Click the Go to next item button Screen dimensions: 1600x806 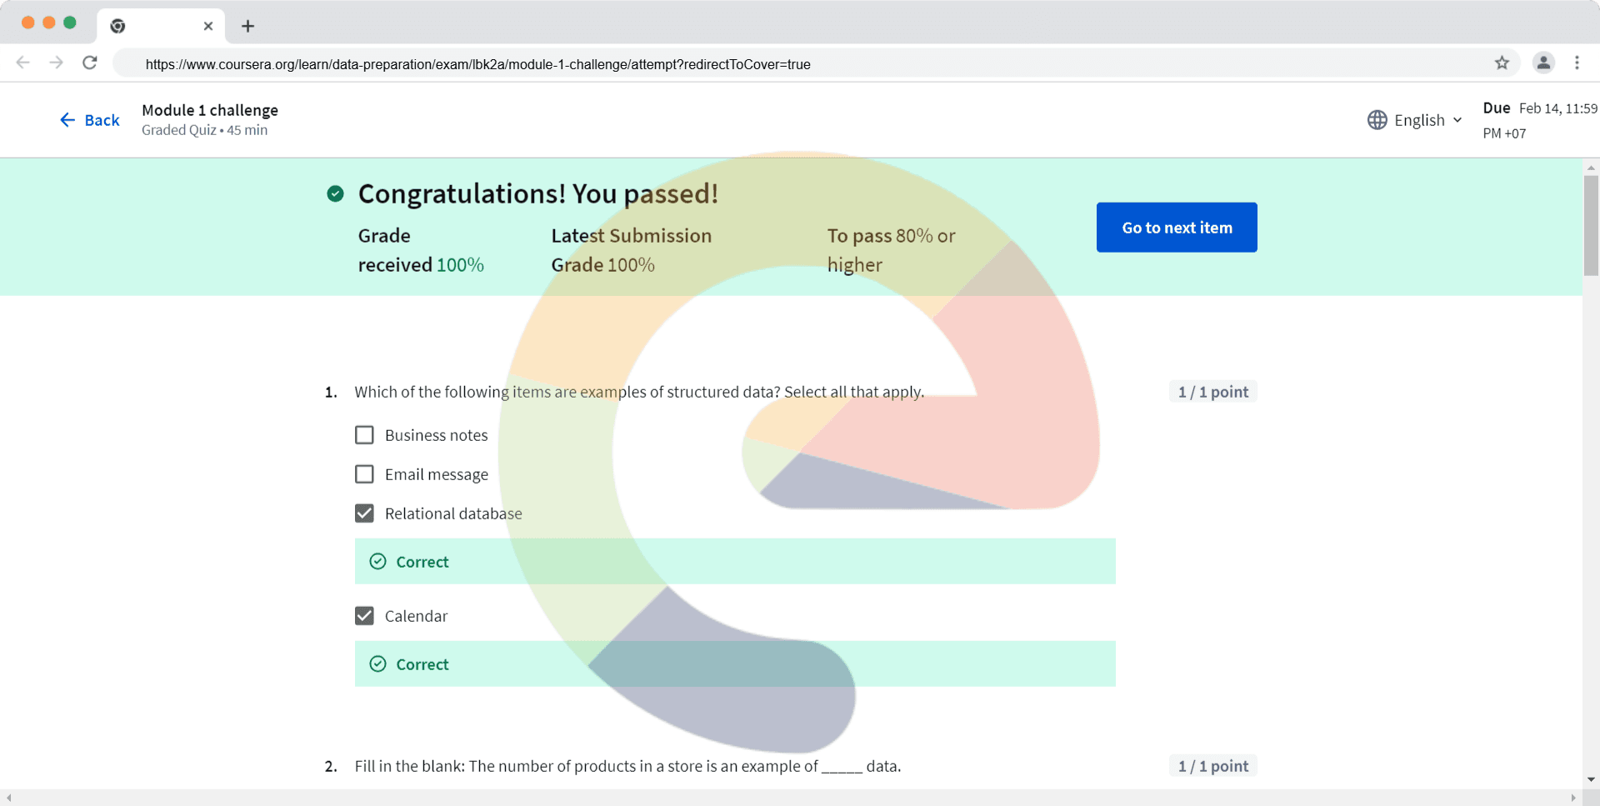point(1176,228)
